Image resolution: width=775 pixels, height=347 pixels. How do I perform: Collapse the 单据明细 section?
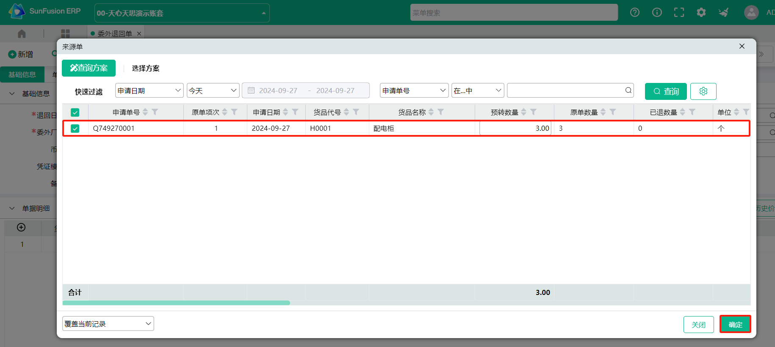12,208
